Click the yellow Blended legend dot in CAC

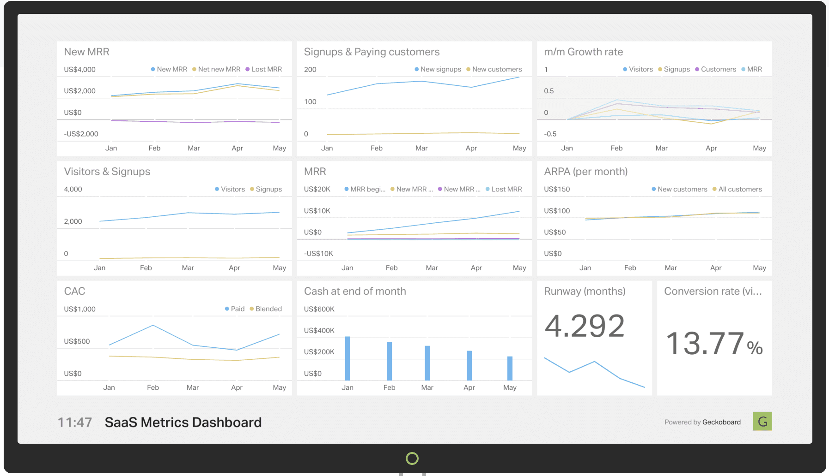pyautogui.click(x=251, y=309)
